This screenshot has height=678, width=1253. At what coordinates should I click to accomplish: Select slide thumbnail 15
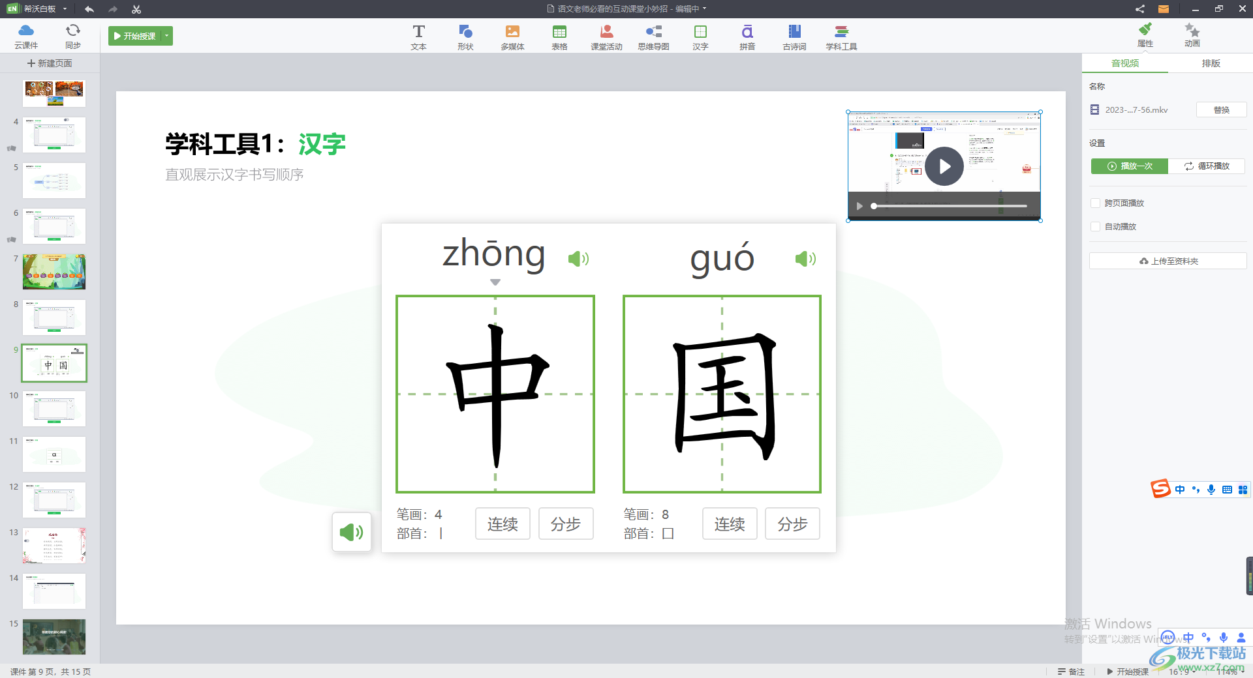pyautogui.click(x=54, y=637)
